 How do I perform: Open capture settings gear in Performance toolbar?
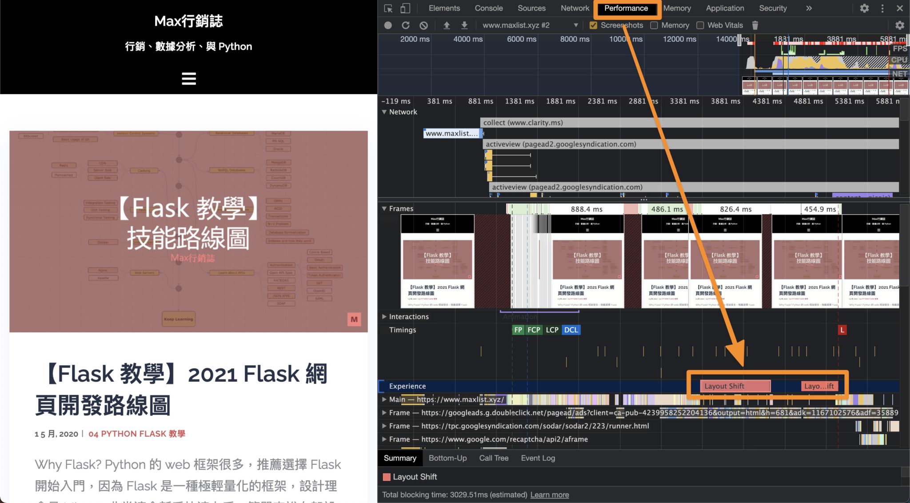[900, 25]
